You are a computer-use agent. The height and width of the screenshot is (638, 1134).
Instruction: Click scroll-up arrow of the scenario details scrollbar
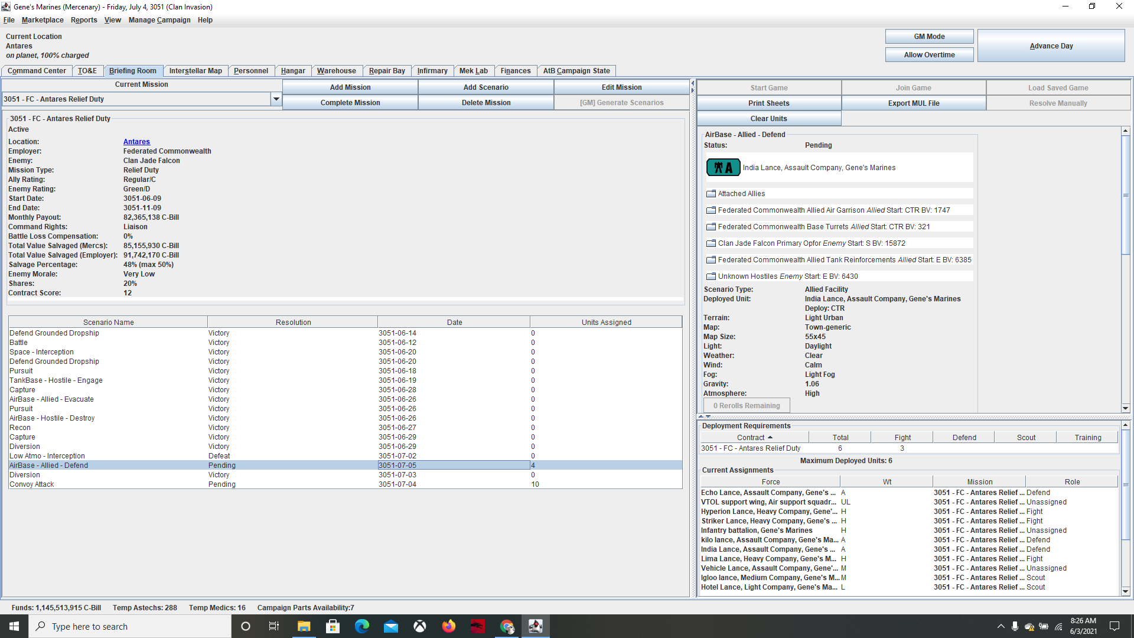(1126, 131)
